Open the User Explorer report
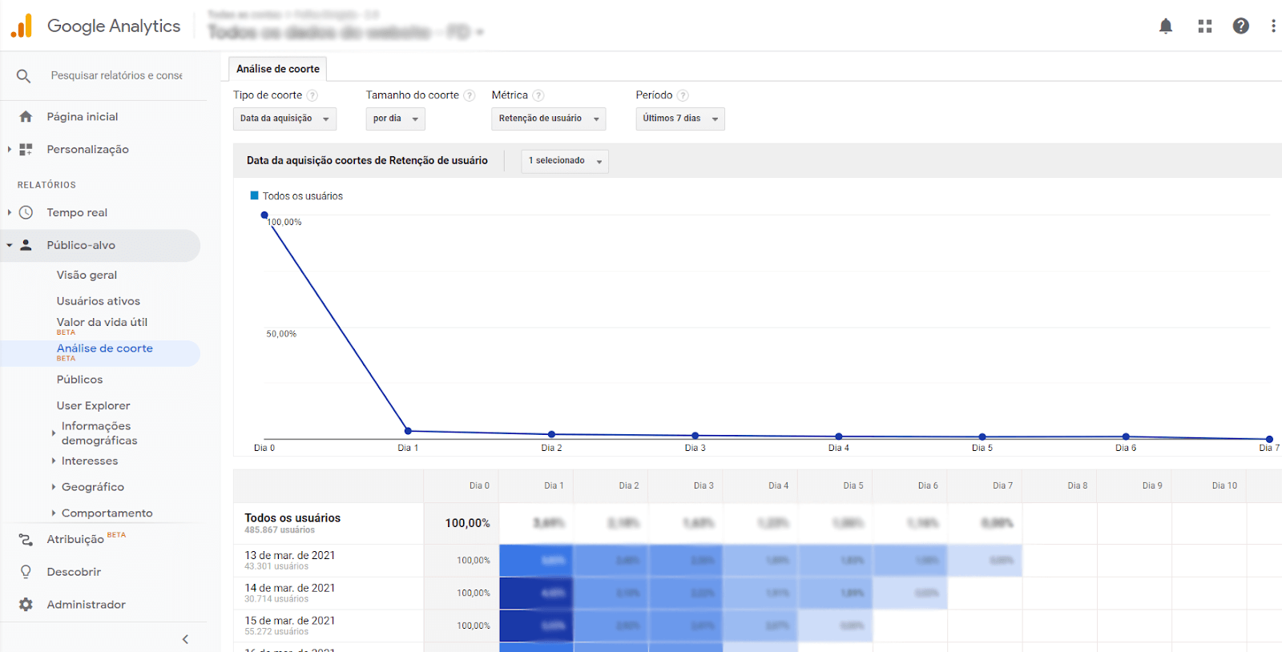The height and width of the screenshot is (652, 1282). 93,405
